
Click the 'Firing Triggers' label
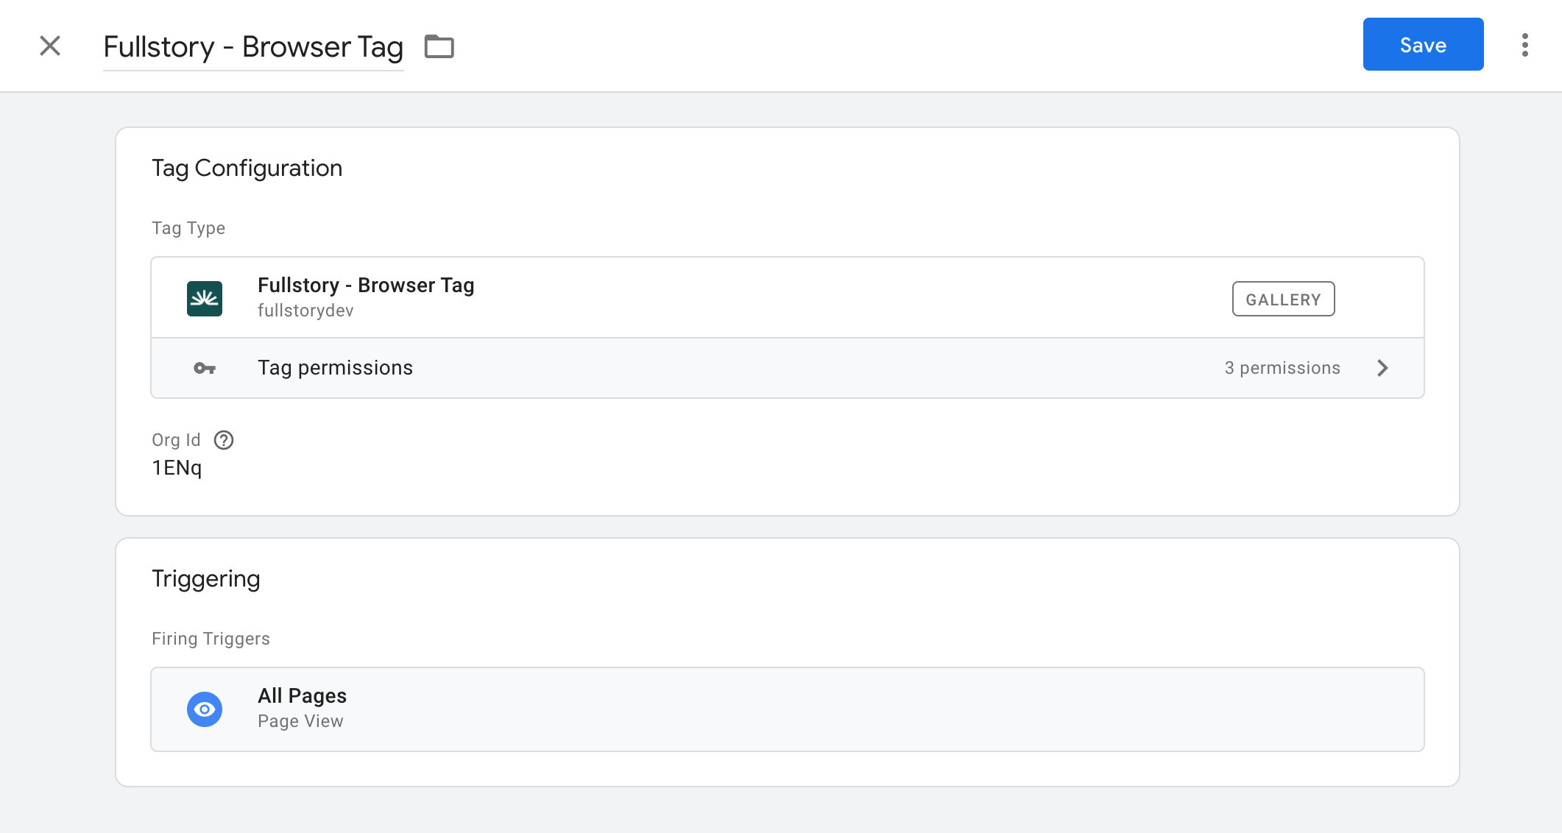211,639
